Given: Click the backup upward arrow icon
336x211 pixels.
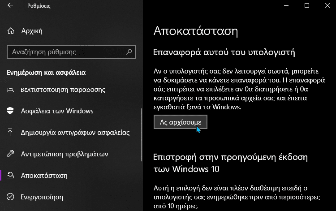Looking at the screenshot, I should [x=10, y=132].
